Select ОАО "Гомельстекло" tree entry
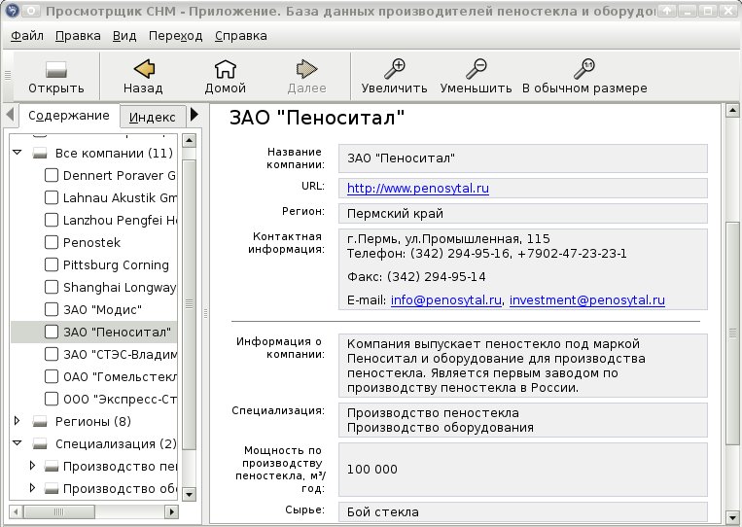Image resolution: width=742 pixels, height=527 pixels. pos(120,376)
